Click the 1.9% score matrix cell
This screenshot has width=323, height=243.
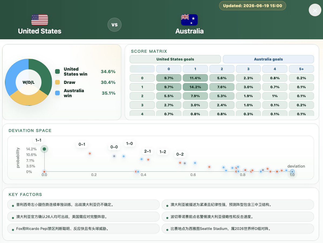coord(248,96)
